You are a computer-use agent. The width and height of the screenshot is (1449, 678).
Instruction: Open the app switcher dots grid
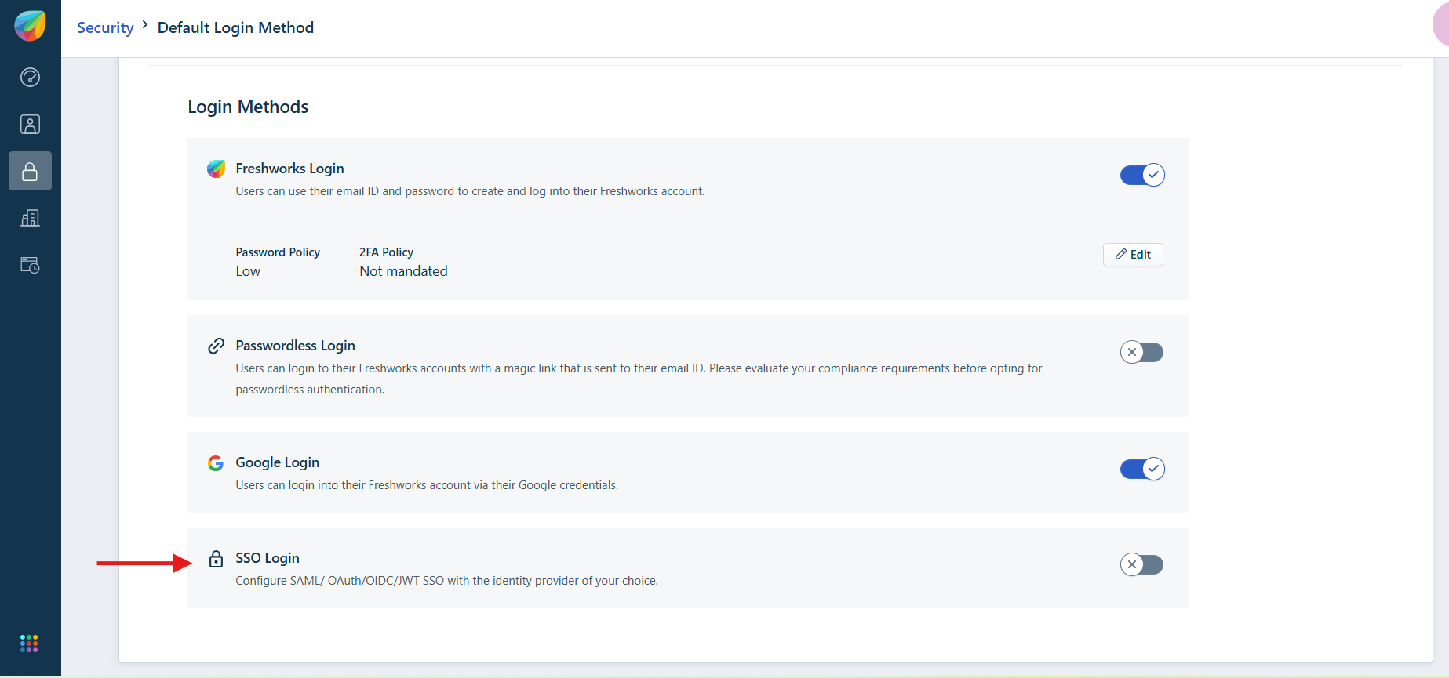(29, 644)
